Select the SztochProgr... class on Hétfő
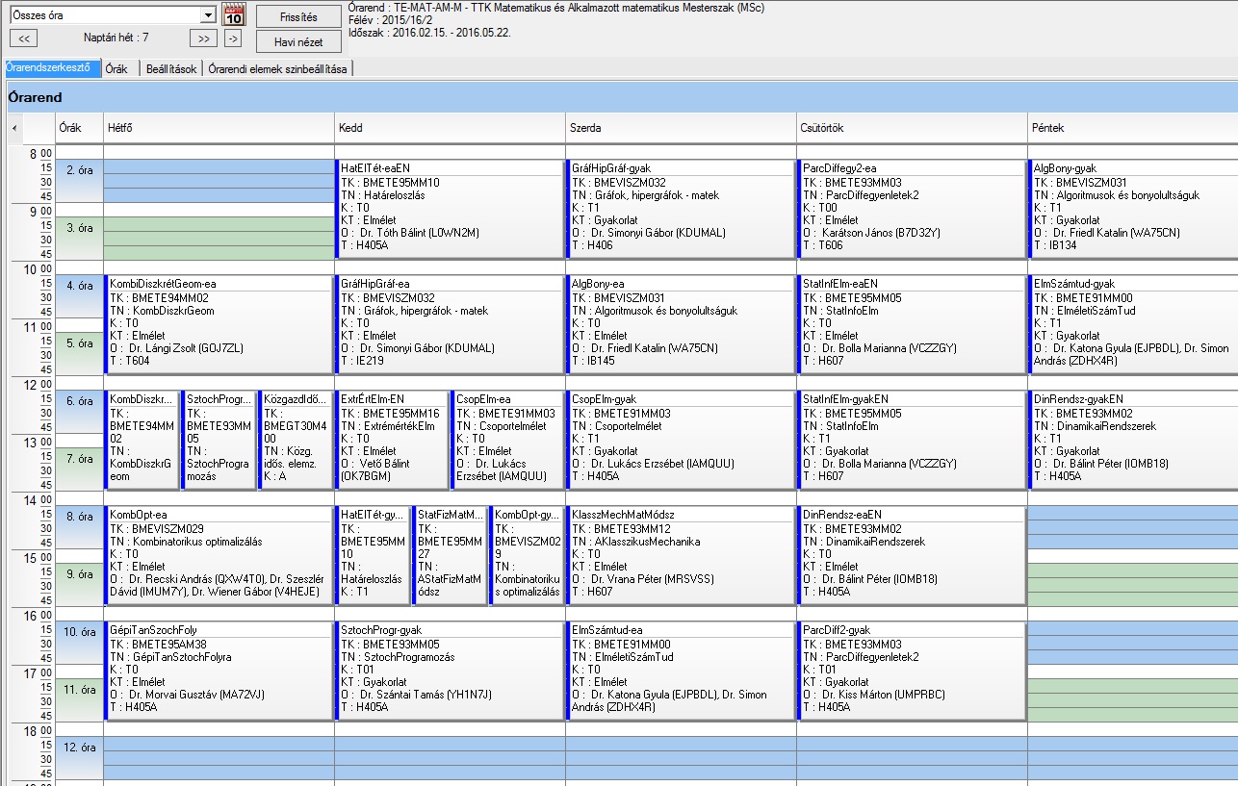This screenshot has height=786, width=1238. (219, 440)
